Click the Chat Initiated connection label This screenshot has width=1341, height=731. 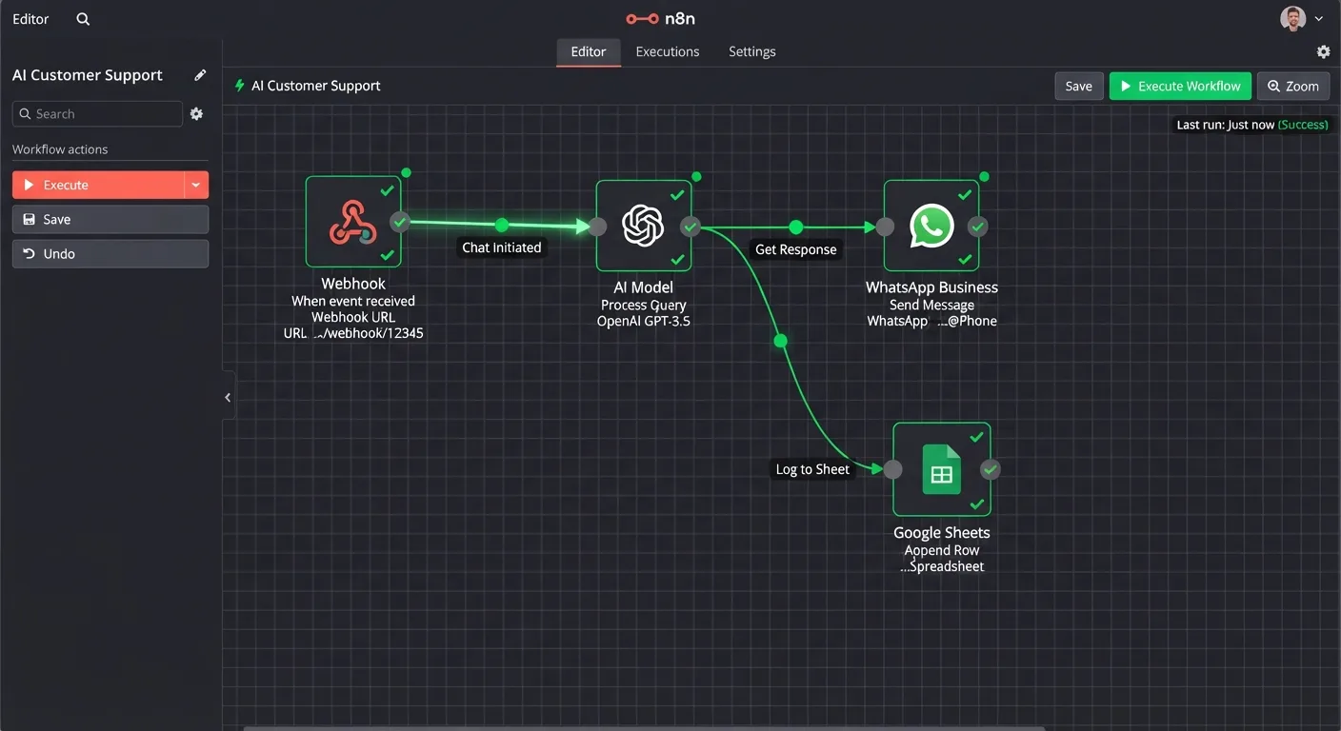(502, 247)
